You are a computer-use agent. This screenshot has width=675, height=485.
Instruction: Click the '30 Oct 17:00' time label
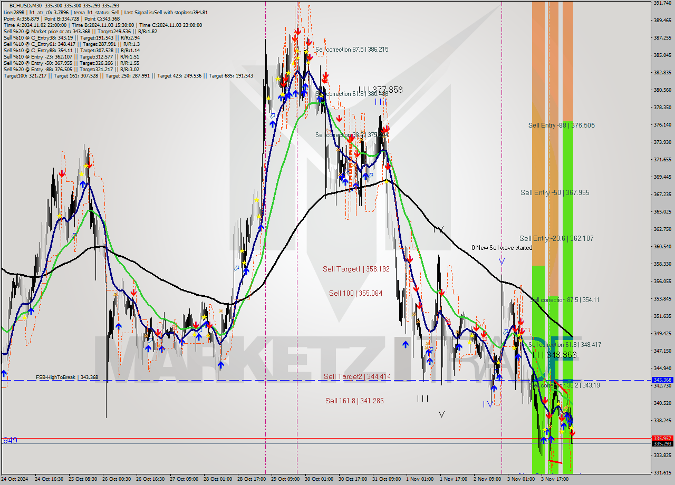click(352, 479)
